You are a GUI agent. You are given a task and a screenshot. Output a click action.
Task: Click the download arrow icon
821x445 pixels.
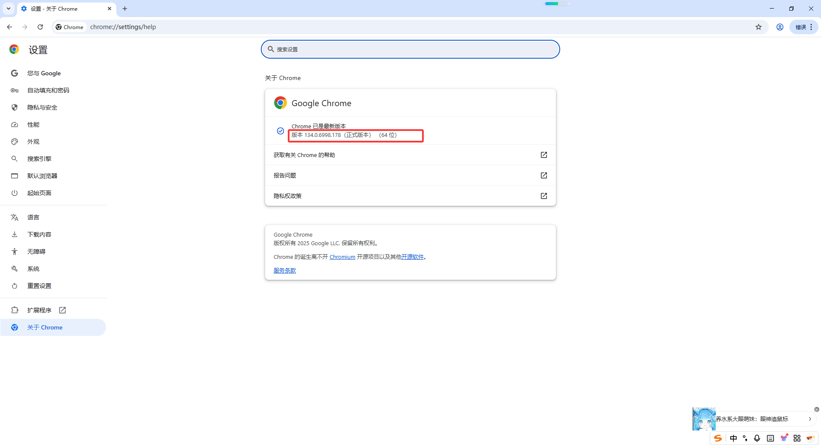(15, 234)
